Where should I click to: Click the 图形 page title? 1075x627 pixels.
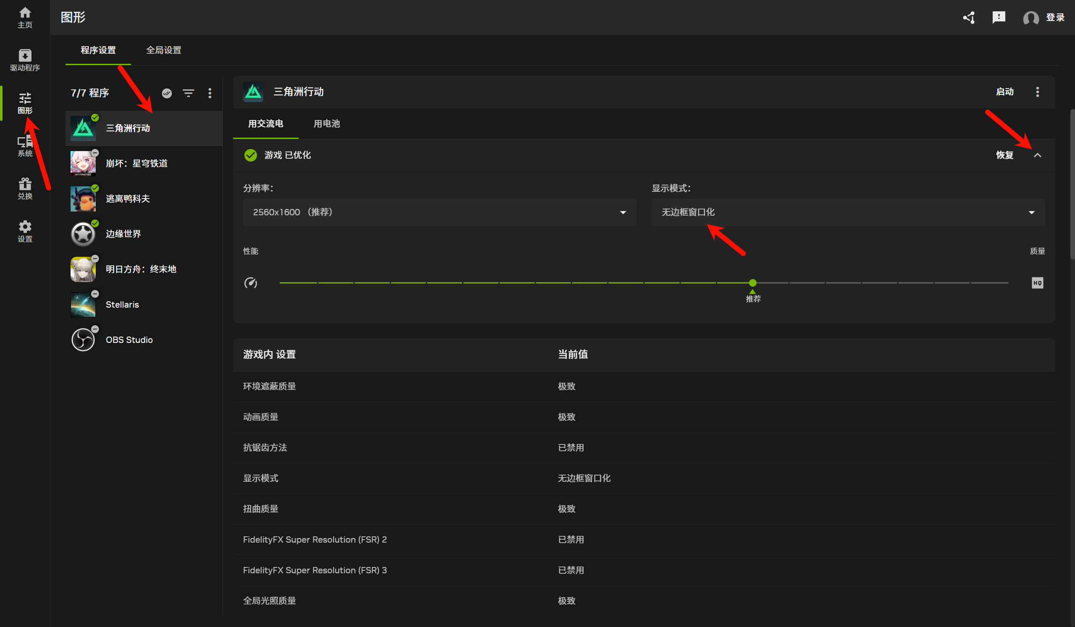(73, 18)
